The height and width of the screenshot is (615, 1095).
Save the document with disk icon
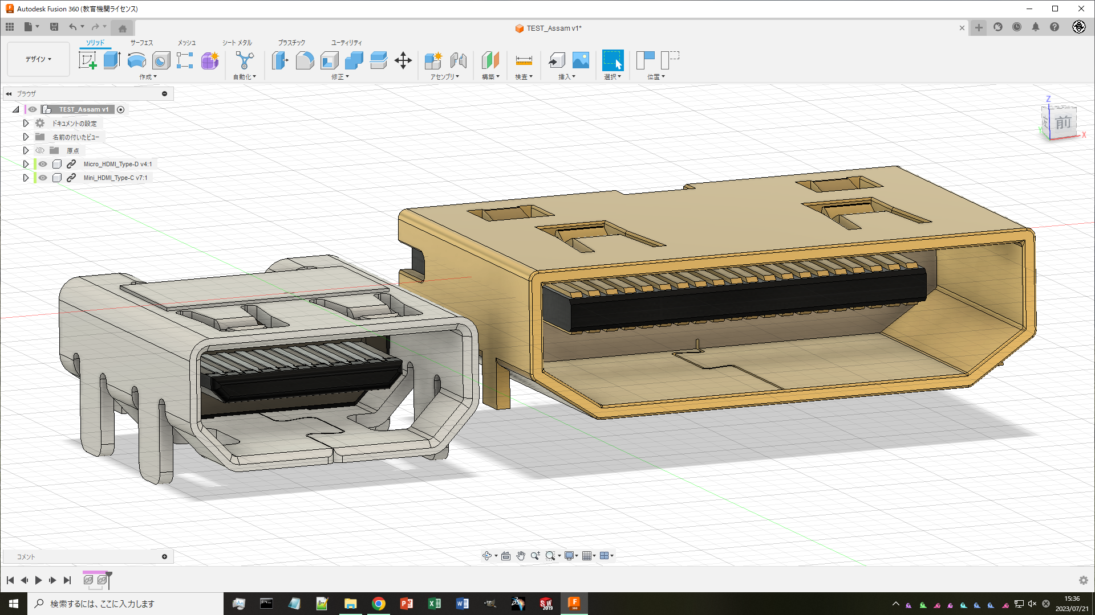54,27
